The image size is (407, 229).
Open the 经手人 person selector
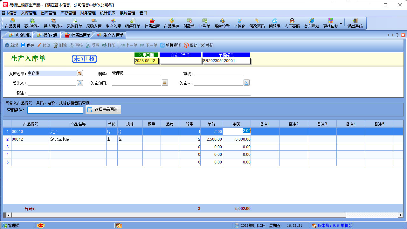[x=80, y=83]
